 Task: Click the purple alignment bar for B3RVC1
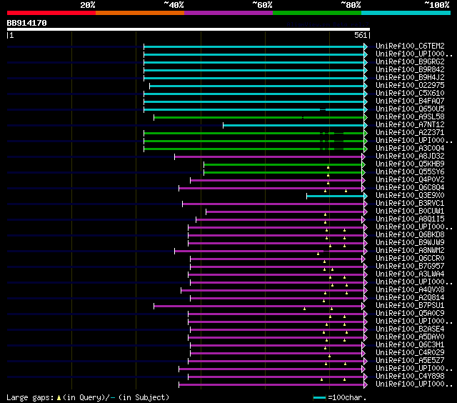(x=273, y=204)
